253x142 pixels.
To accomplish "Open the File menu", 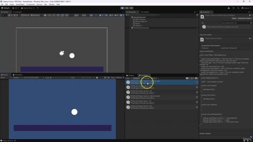I will [x=2, y=4].
